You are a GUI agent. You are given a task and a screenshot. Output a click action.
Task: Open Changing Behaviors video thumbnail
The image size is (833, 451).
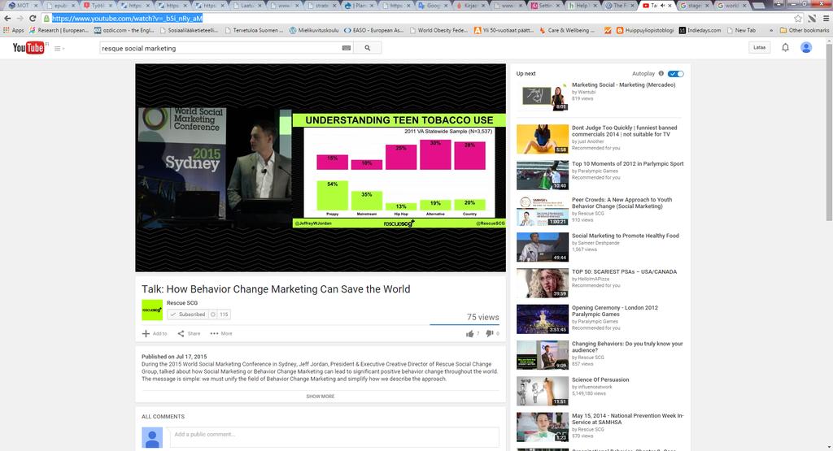point(543,355)
